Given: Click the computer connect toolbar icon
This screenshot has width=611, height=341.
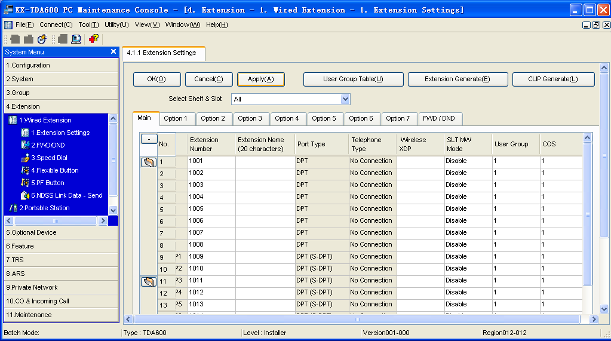Looking at the screenshot, I should pyautogui.click(x=76, y=39).
